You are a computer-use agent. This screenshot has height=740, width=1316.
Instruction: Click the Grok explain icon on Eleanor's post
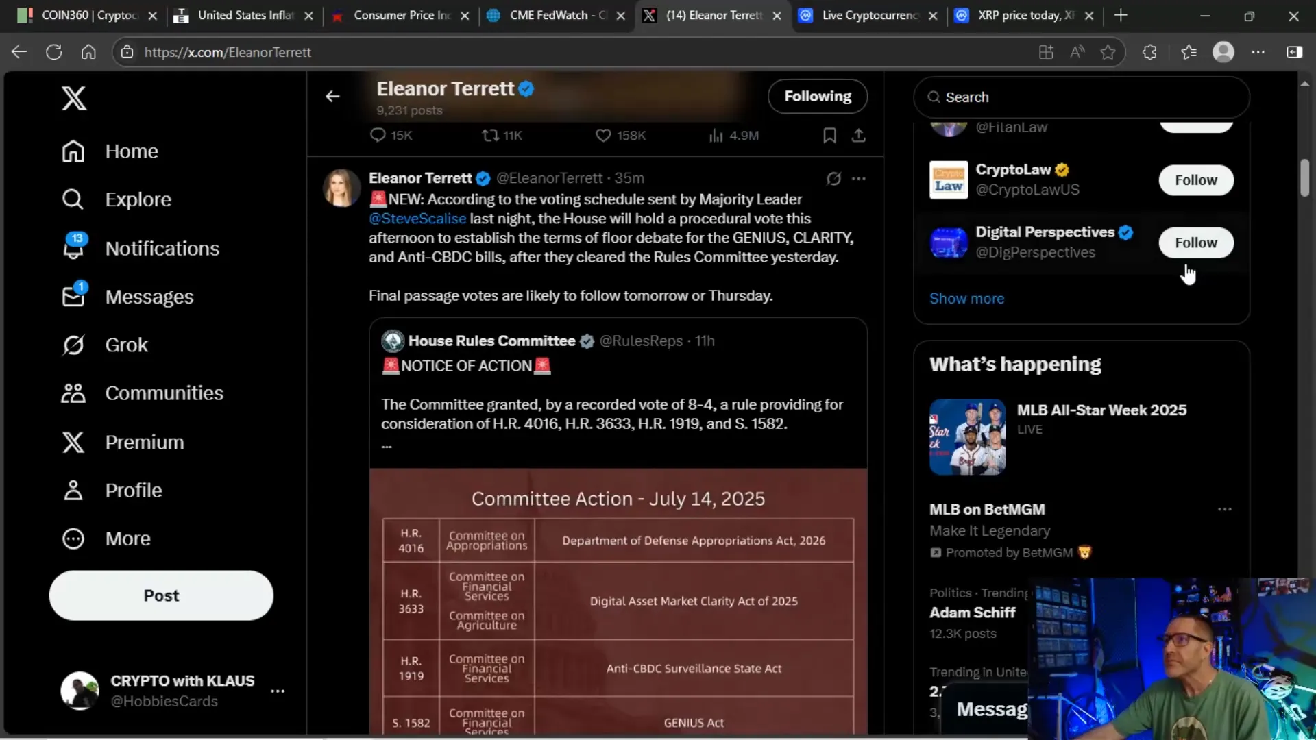(x=833, y=179)
